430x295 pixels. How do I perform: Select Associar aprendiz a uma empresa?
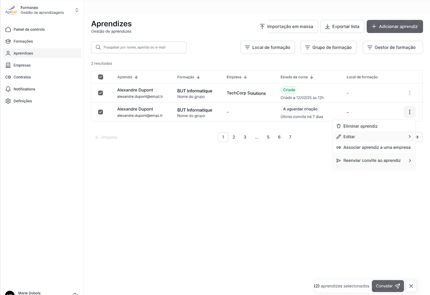click(x=374, y=147)
